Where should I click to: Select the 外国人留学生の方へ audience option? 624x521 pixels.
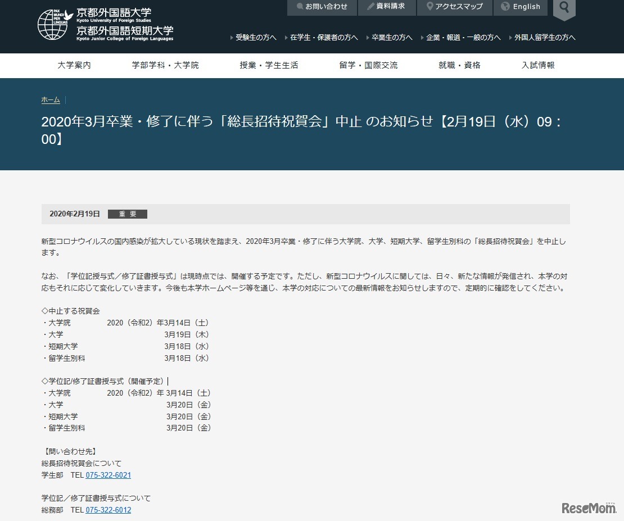pyautogui.click(x=542, y=37)
